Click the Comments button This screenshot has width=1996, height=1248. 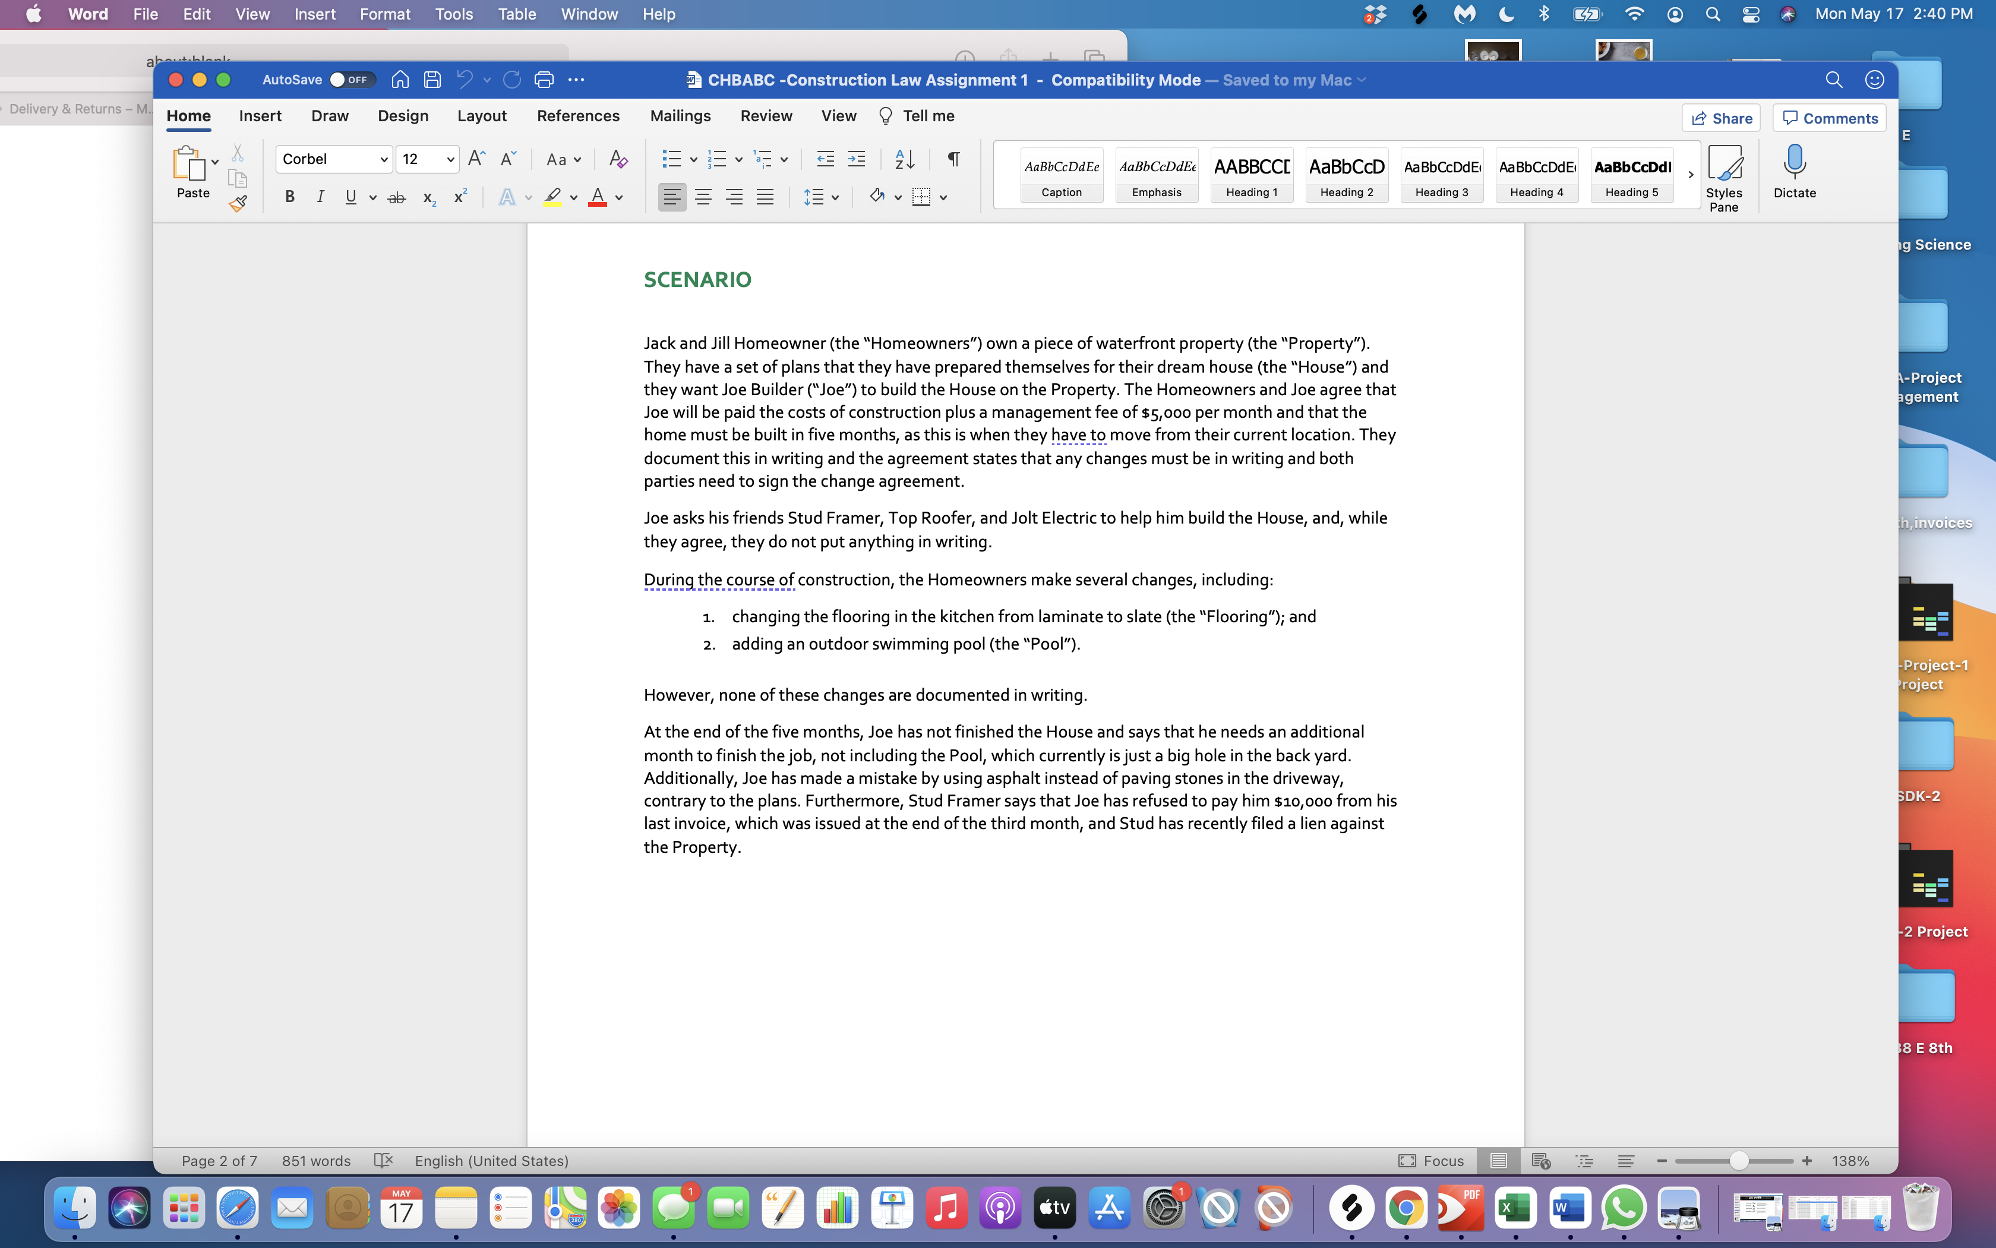coord(1828,117)
